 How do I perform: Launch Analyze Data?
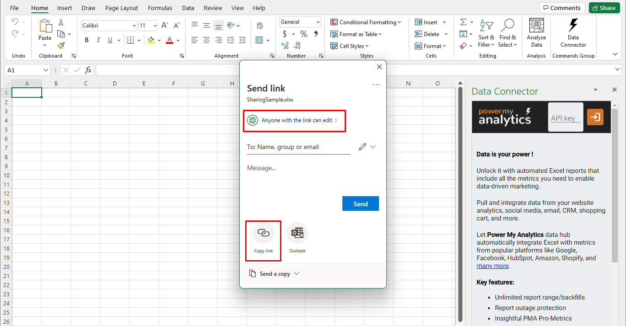(x=536, y=32)
